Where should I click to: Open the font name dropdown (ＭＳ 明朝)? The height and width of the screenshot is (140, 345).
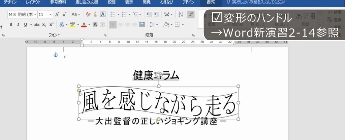click(35, 15)
